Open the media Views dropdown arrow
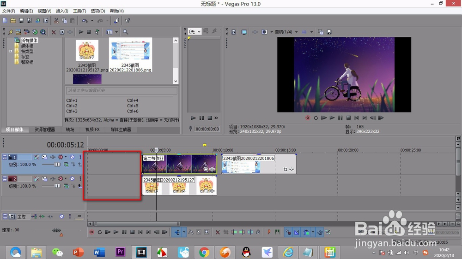Image resolution: width=462 pixels, height=259 pixels. 117,32
